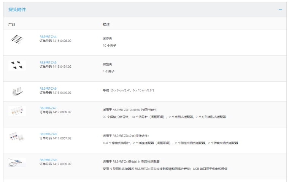Screen dimensions: 289x182
Task: Click the 探头附件 section title
Action: point(17,9)
